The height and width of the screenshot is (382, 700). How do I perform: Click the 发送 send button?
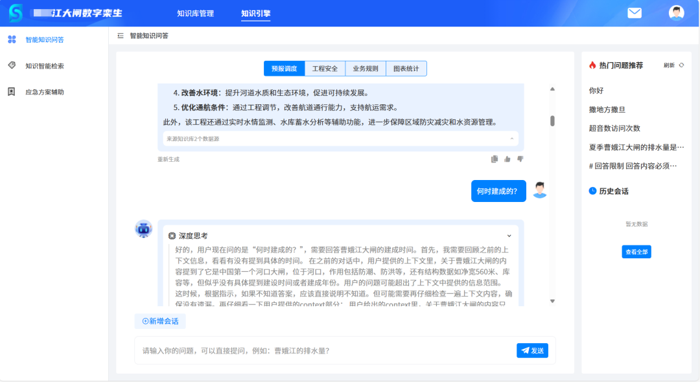pos(531,350)
